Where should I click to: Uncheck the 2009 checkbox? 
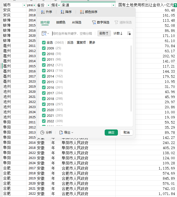click(44, 48)
